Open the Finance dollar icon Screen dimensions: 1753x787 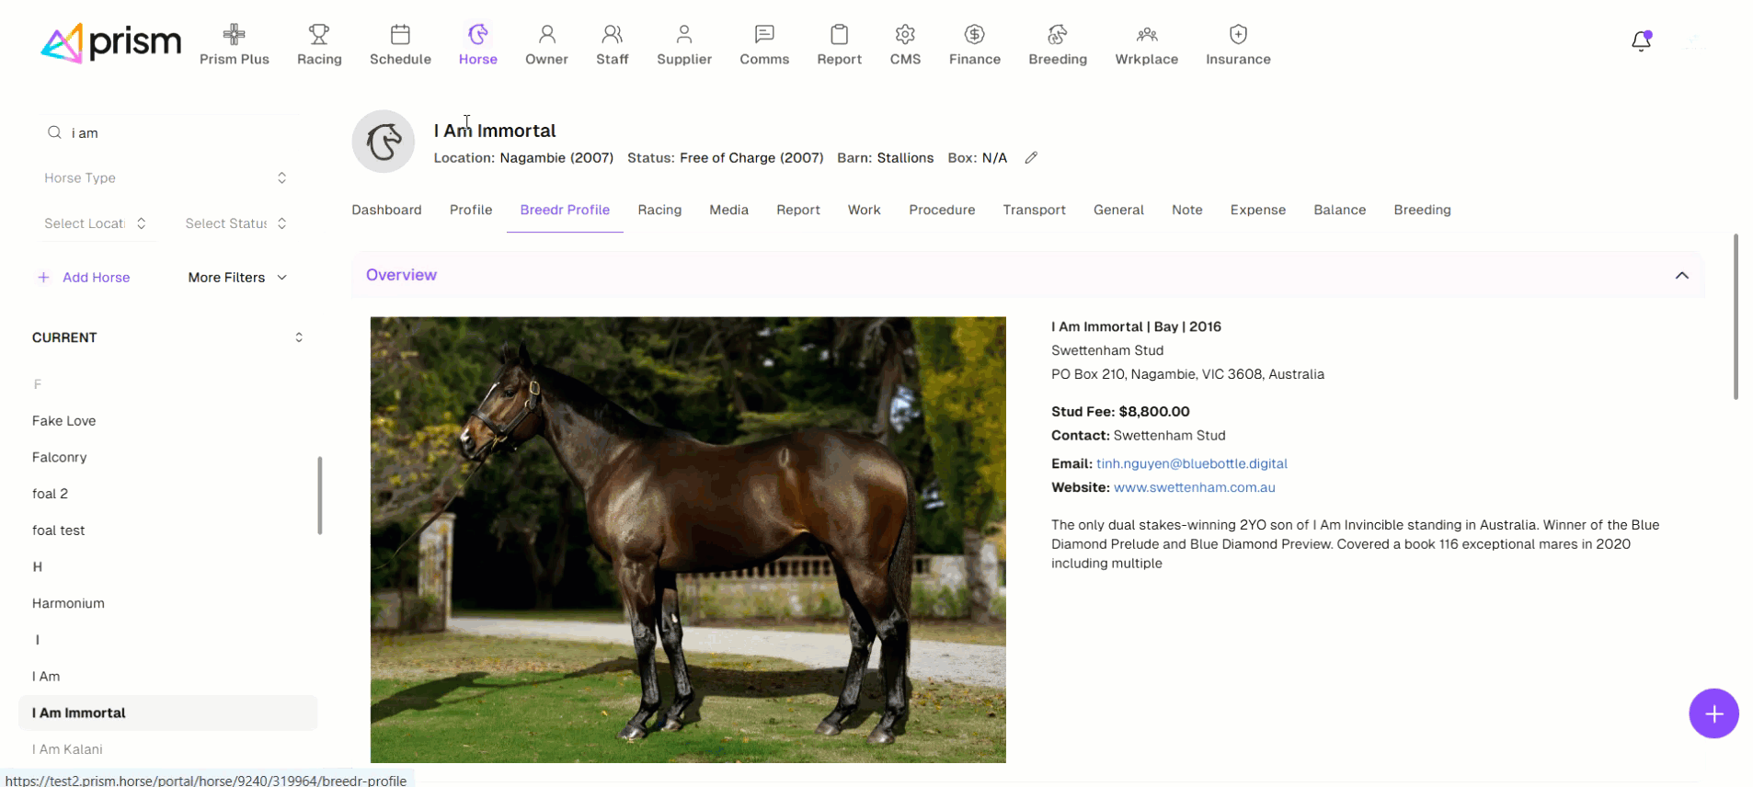coord(974,35)
